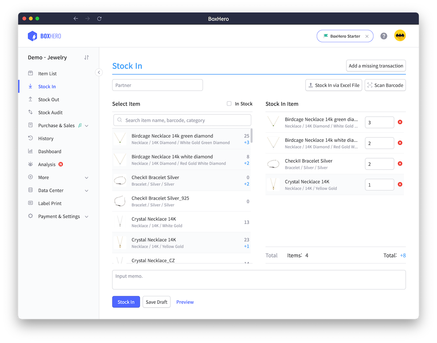Click the yellow user avatar
Screen dimensions: 437x343
pyautogui.click(x=400, y=35)
